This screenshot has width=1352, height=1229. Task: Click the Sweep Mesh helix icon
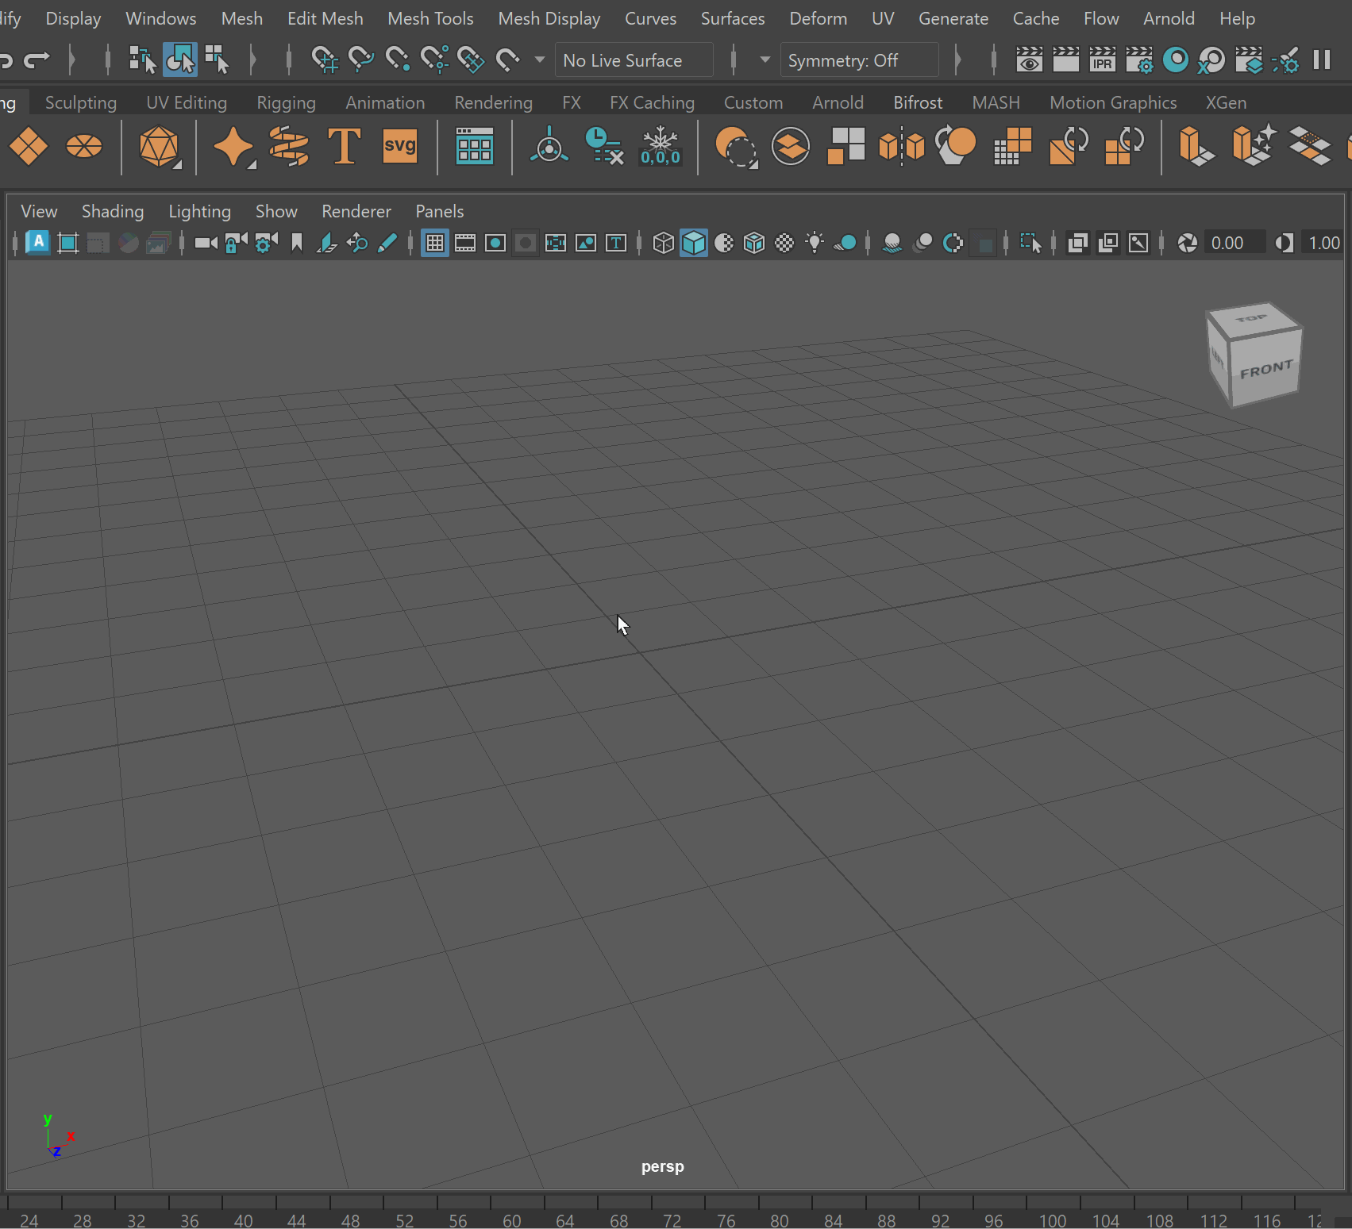288,146
